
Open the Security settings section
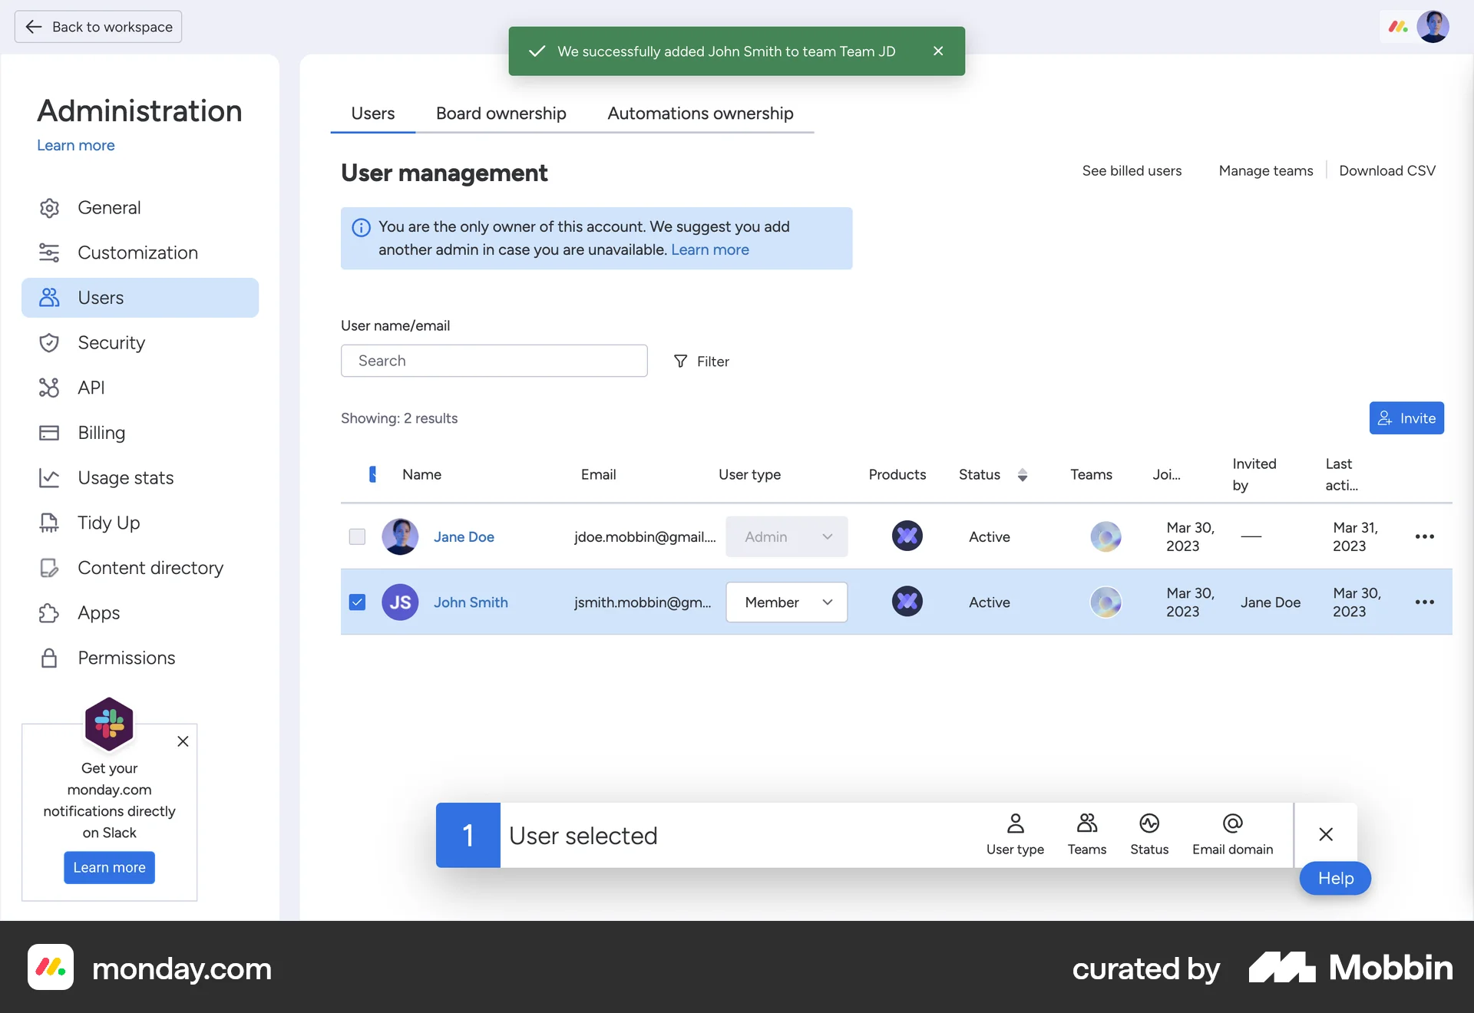click(x=111, y=342)
